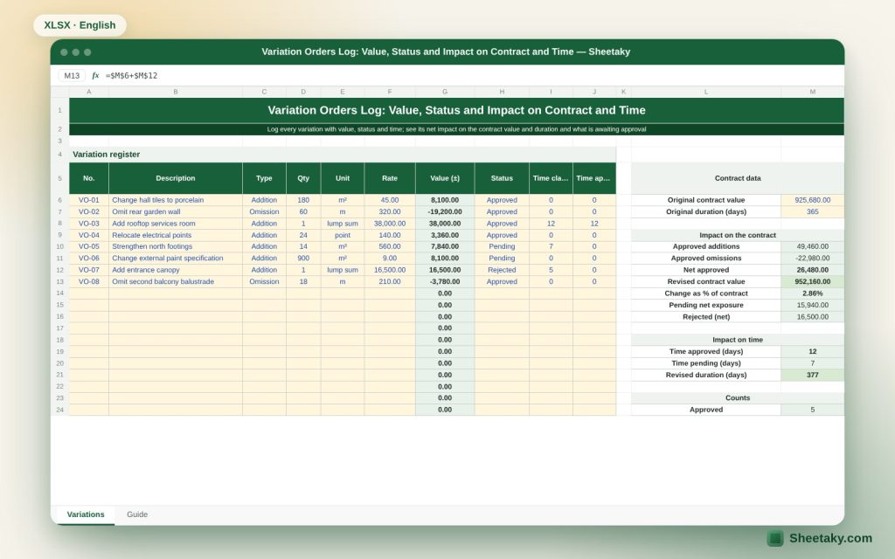Image resolution: width=895 pixels, height=559 pixels.
Task: Select the quantity cell 900
Action: coord(303,259)
